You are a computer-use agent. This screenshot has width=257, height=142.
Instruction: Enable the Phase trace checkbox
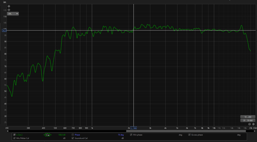73,135
